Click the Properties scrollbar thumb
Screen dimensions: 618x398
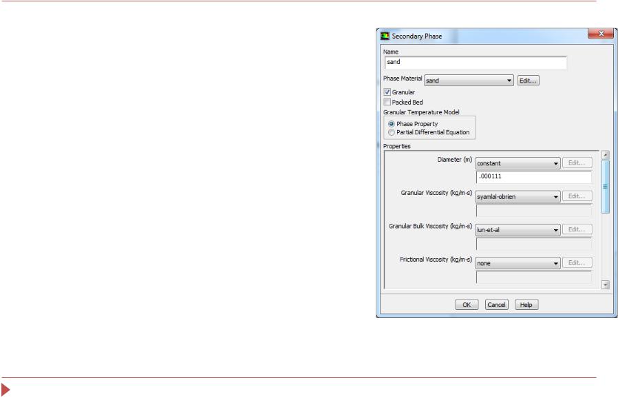click(x=606, y=187)
